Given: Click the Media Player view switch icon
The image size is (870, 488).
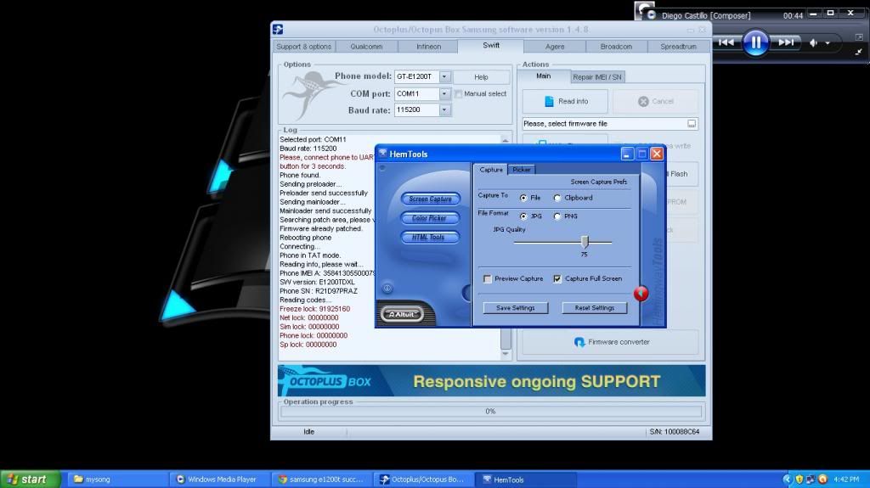Looking at the screenshot, I should click(859, 37).
